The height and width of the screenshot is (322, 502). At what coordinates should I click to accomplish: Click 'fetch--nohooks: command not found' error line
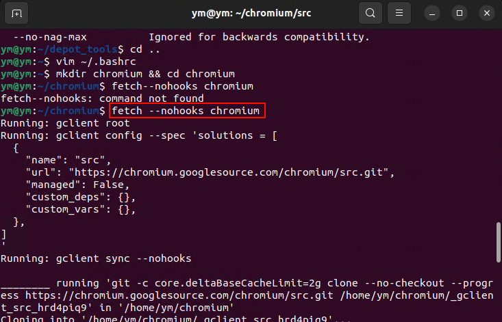[102, 98]
